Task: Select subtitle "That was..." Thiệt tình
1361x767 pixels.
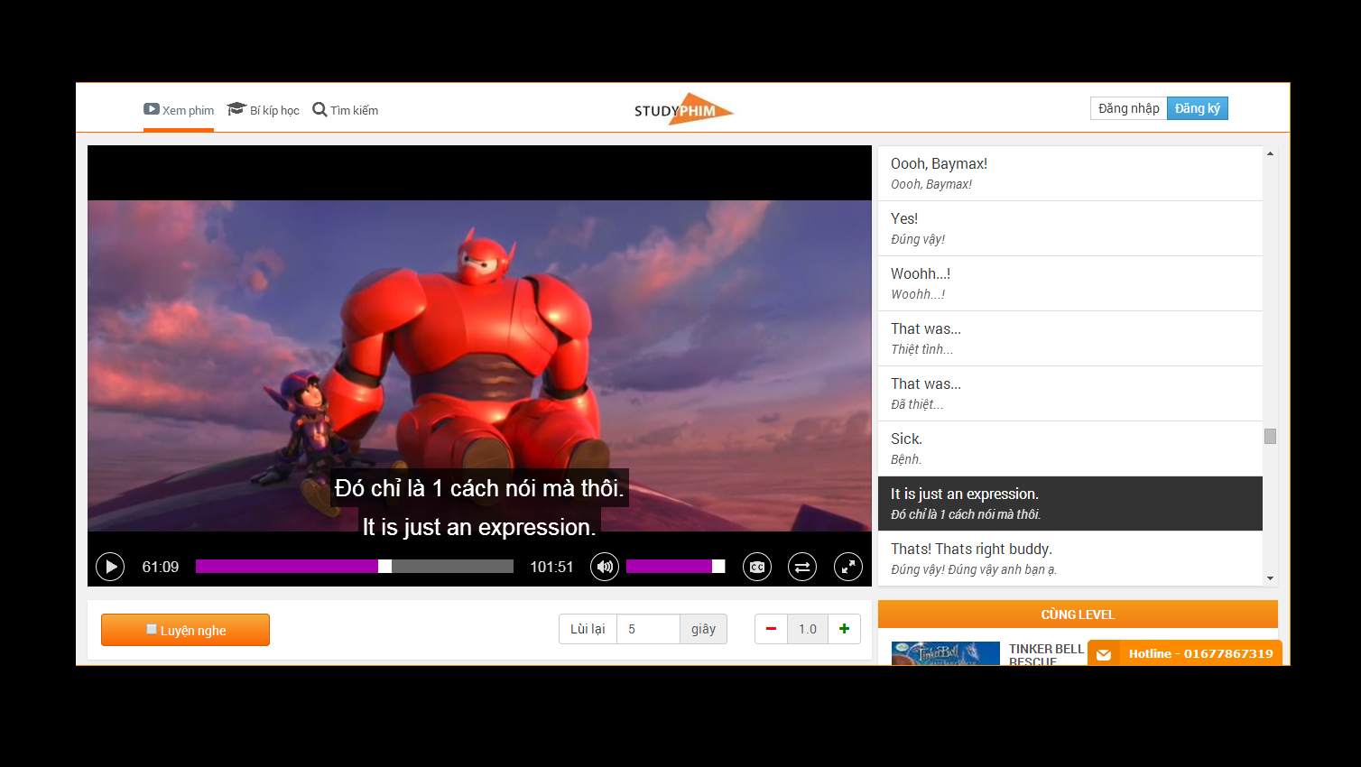Action: point(1070,338)
